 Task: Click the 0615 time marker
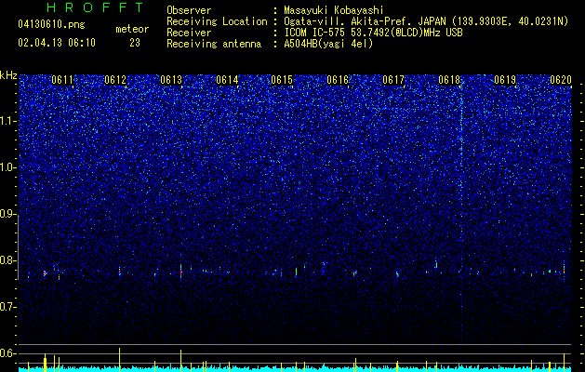point(282,80)
